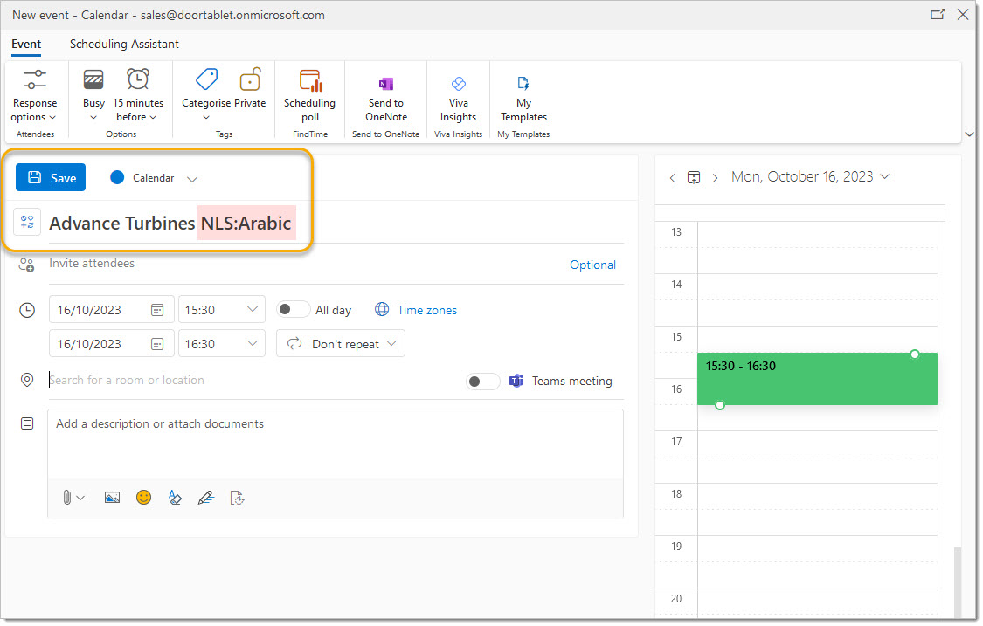Open My Templates in the ribbon
Viewport: 983px width, 626px height.
click(x=523, y=83)
